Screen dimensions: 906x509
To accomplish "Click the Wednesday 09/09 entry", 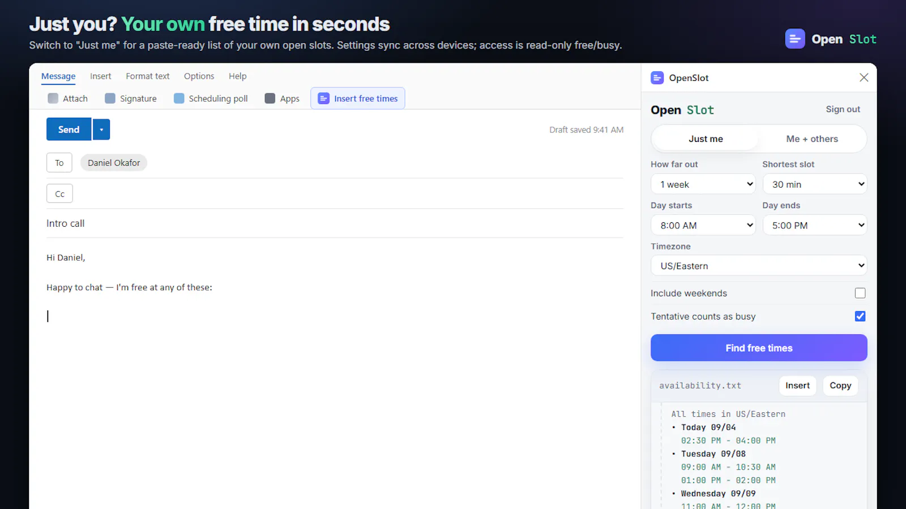I will coord(718,494).
